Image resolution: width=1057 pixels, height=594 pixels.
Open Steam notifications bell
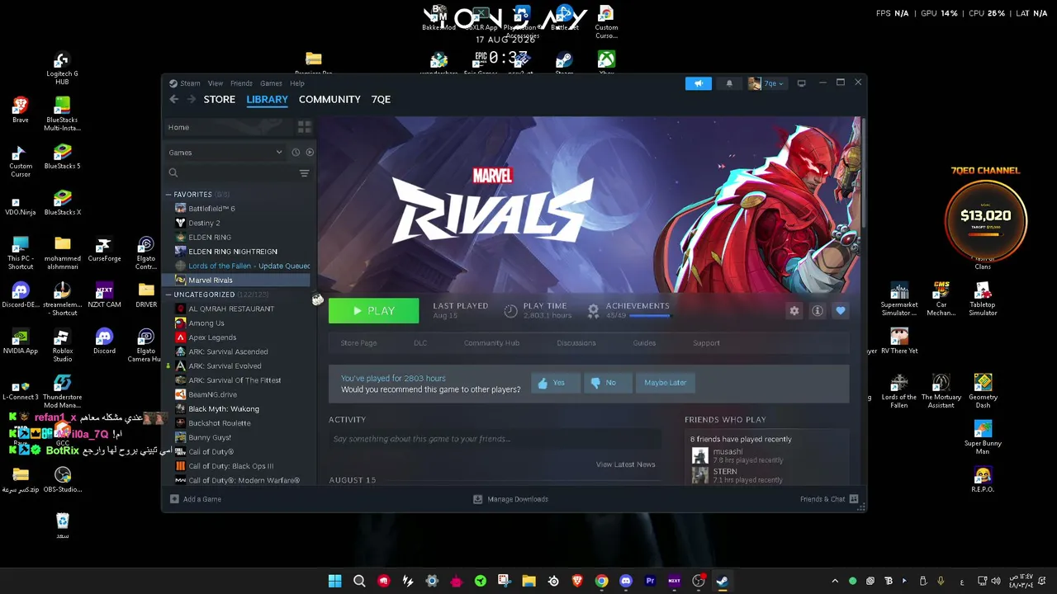point(729,83)
